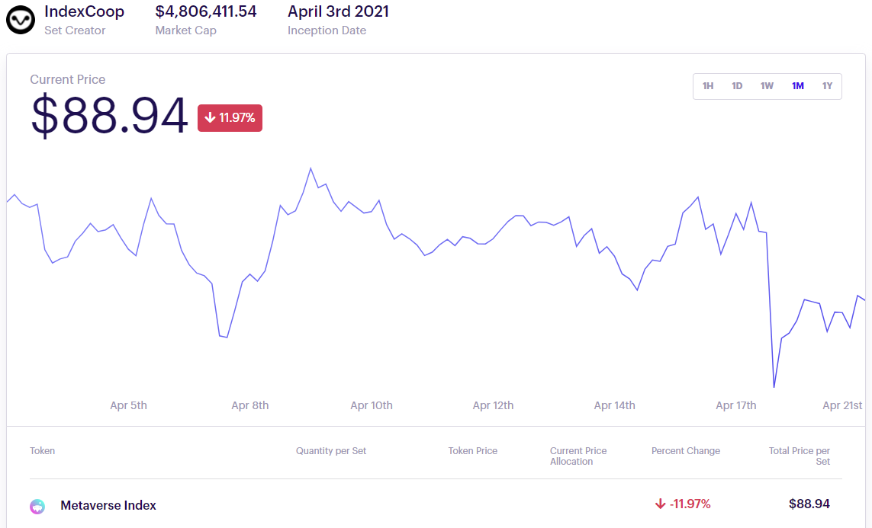Click the Token Price column header
Screen dimensions: 872x528
(473, 451)
